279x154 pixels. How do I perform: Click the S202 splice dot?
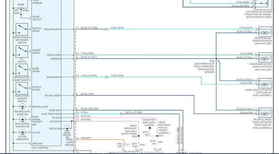point(139,136)
